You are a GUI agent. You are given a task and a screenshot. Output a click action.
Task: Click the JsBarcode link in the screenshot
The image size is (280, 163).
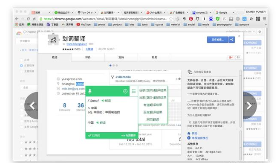(x=123, y=77)
